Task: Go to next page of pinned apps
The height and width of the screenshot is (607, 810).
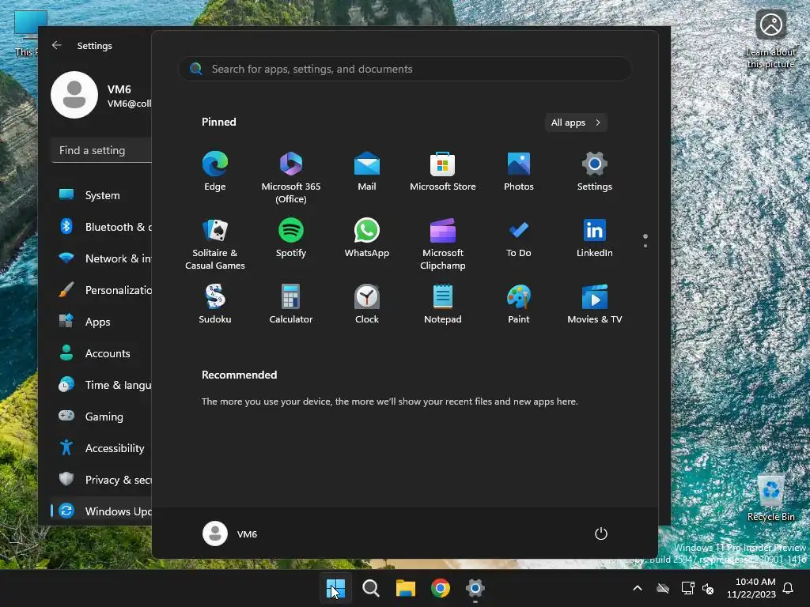Action: (645, 246)
